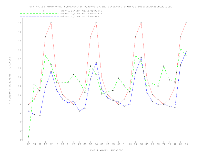Click y-axis tick label 14

coord(20,59)
